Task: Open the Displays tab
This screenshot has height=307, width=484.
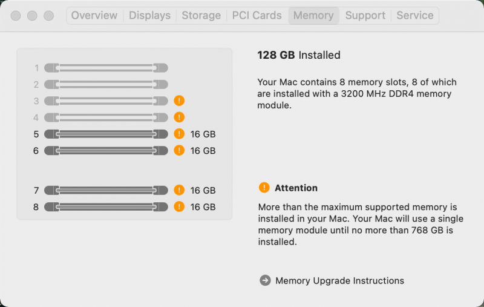Action: point(149,16)
